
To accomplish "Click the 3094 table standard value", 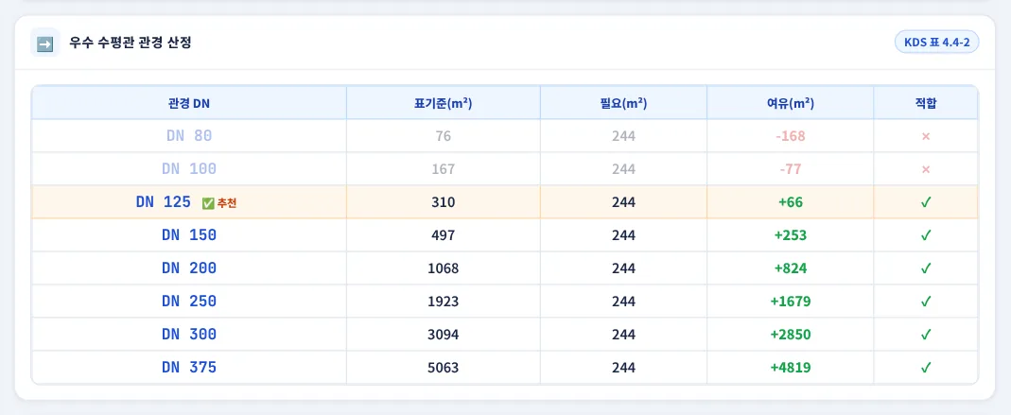I will (x=443, y=335).
